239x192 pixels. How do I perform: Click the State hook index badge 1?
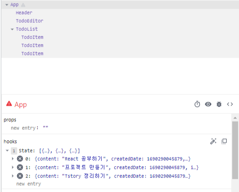tap(14, 151)
